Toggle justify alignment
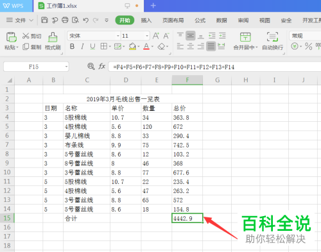The height and width of the screenshot is (252, 321). pyautogui.click(x=211, y=46)
